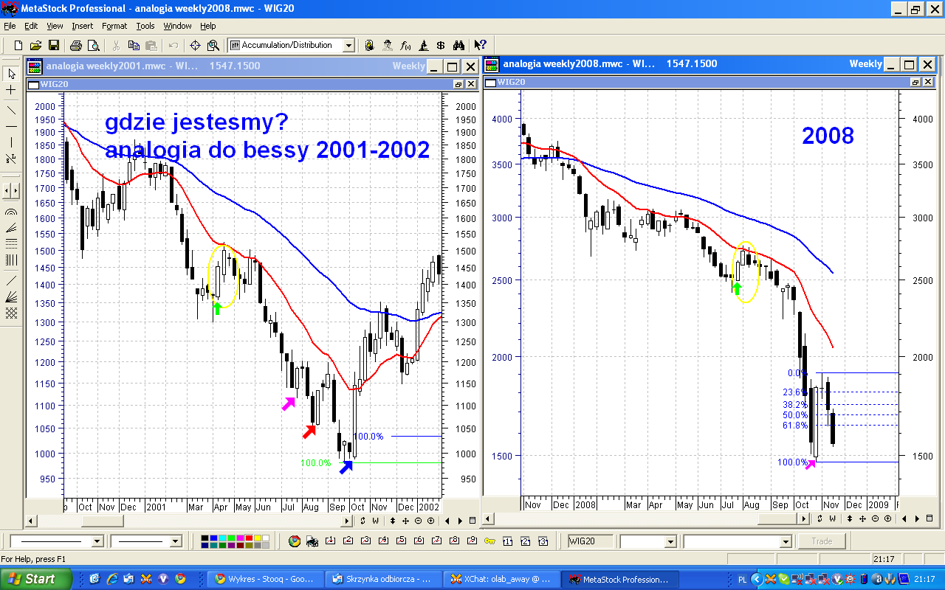Switch to XChat olab_away taskbar window

point(501,579)
